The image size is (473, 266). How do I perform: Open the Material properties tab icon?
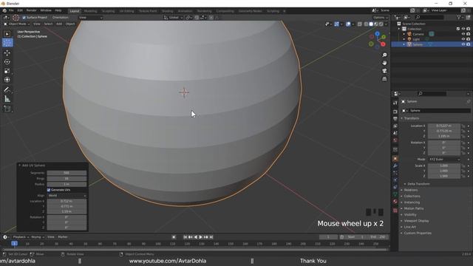pos(395,202)
